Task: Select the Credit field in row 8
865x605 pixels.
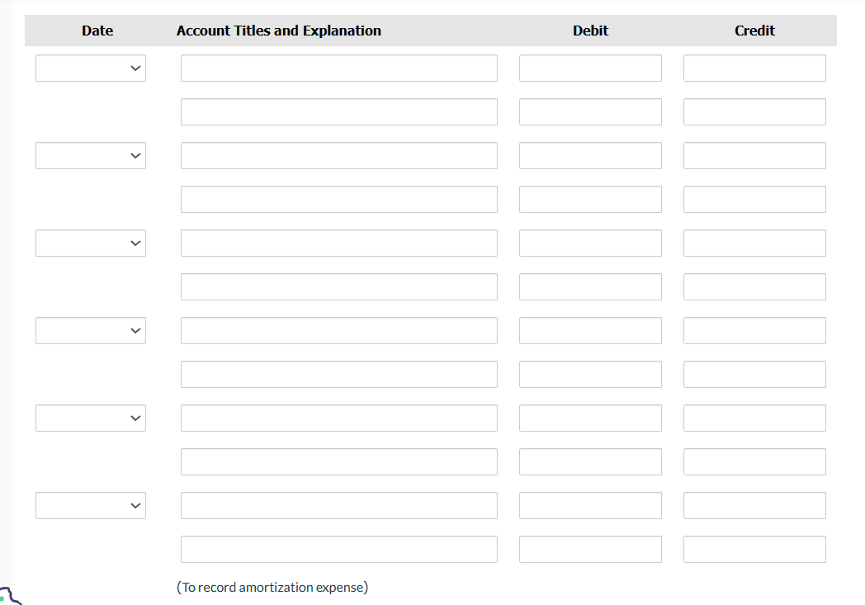Action: click(754, 375)
